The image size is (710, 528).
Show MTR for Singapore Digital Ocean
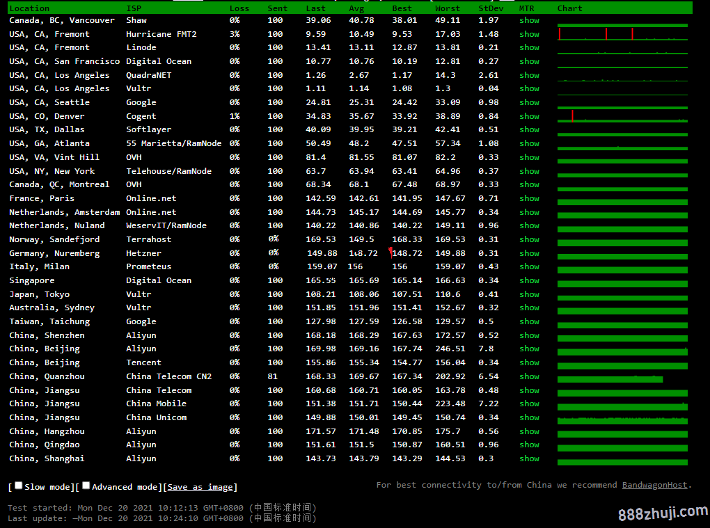(x=529, y=281)
